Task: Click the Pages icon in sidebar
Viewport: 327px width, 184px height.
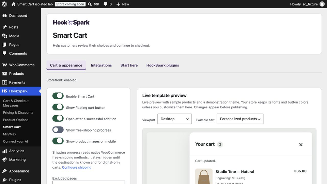Action: click(4, 45)
